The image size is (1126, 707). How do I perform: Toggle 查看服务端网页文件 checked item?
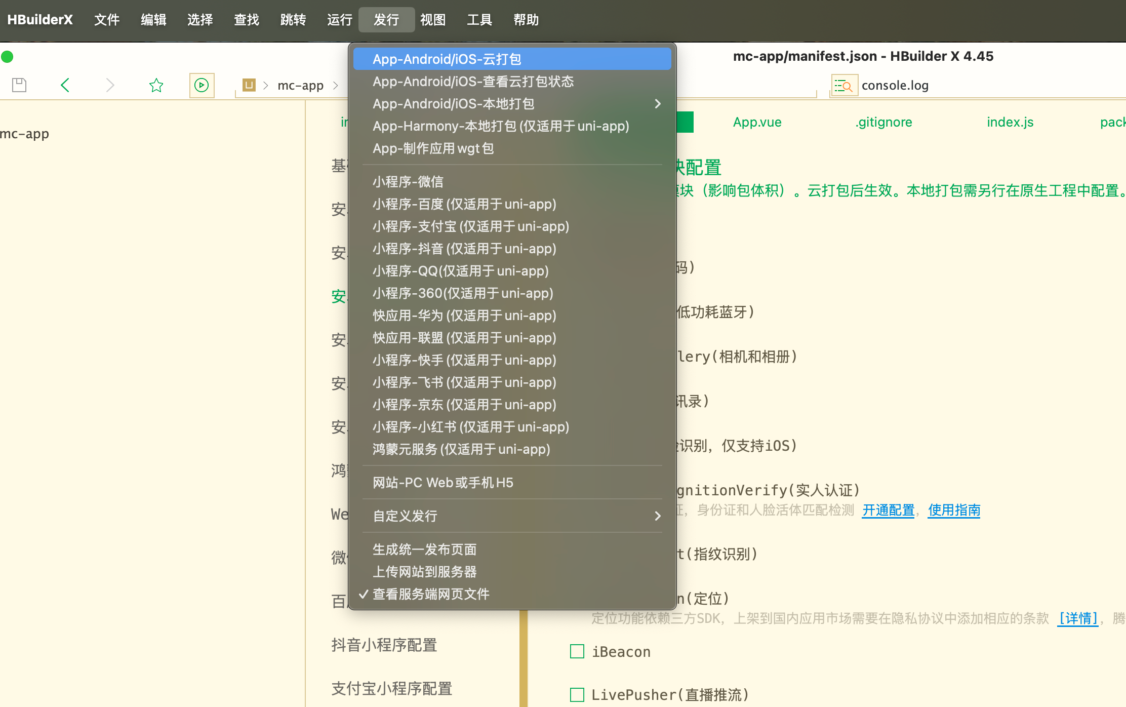point(512,594)
